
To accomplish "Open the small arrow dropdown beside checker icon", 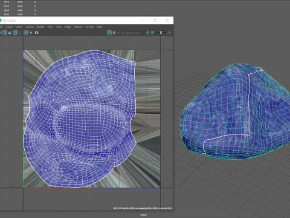I will click(118, 33).
